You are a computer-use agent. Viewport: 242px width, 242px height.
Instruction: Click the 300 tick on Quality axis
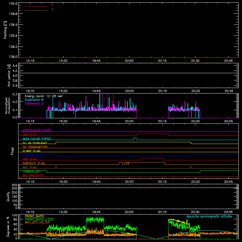pos(15,185)
